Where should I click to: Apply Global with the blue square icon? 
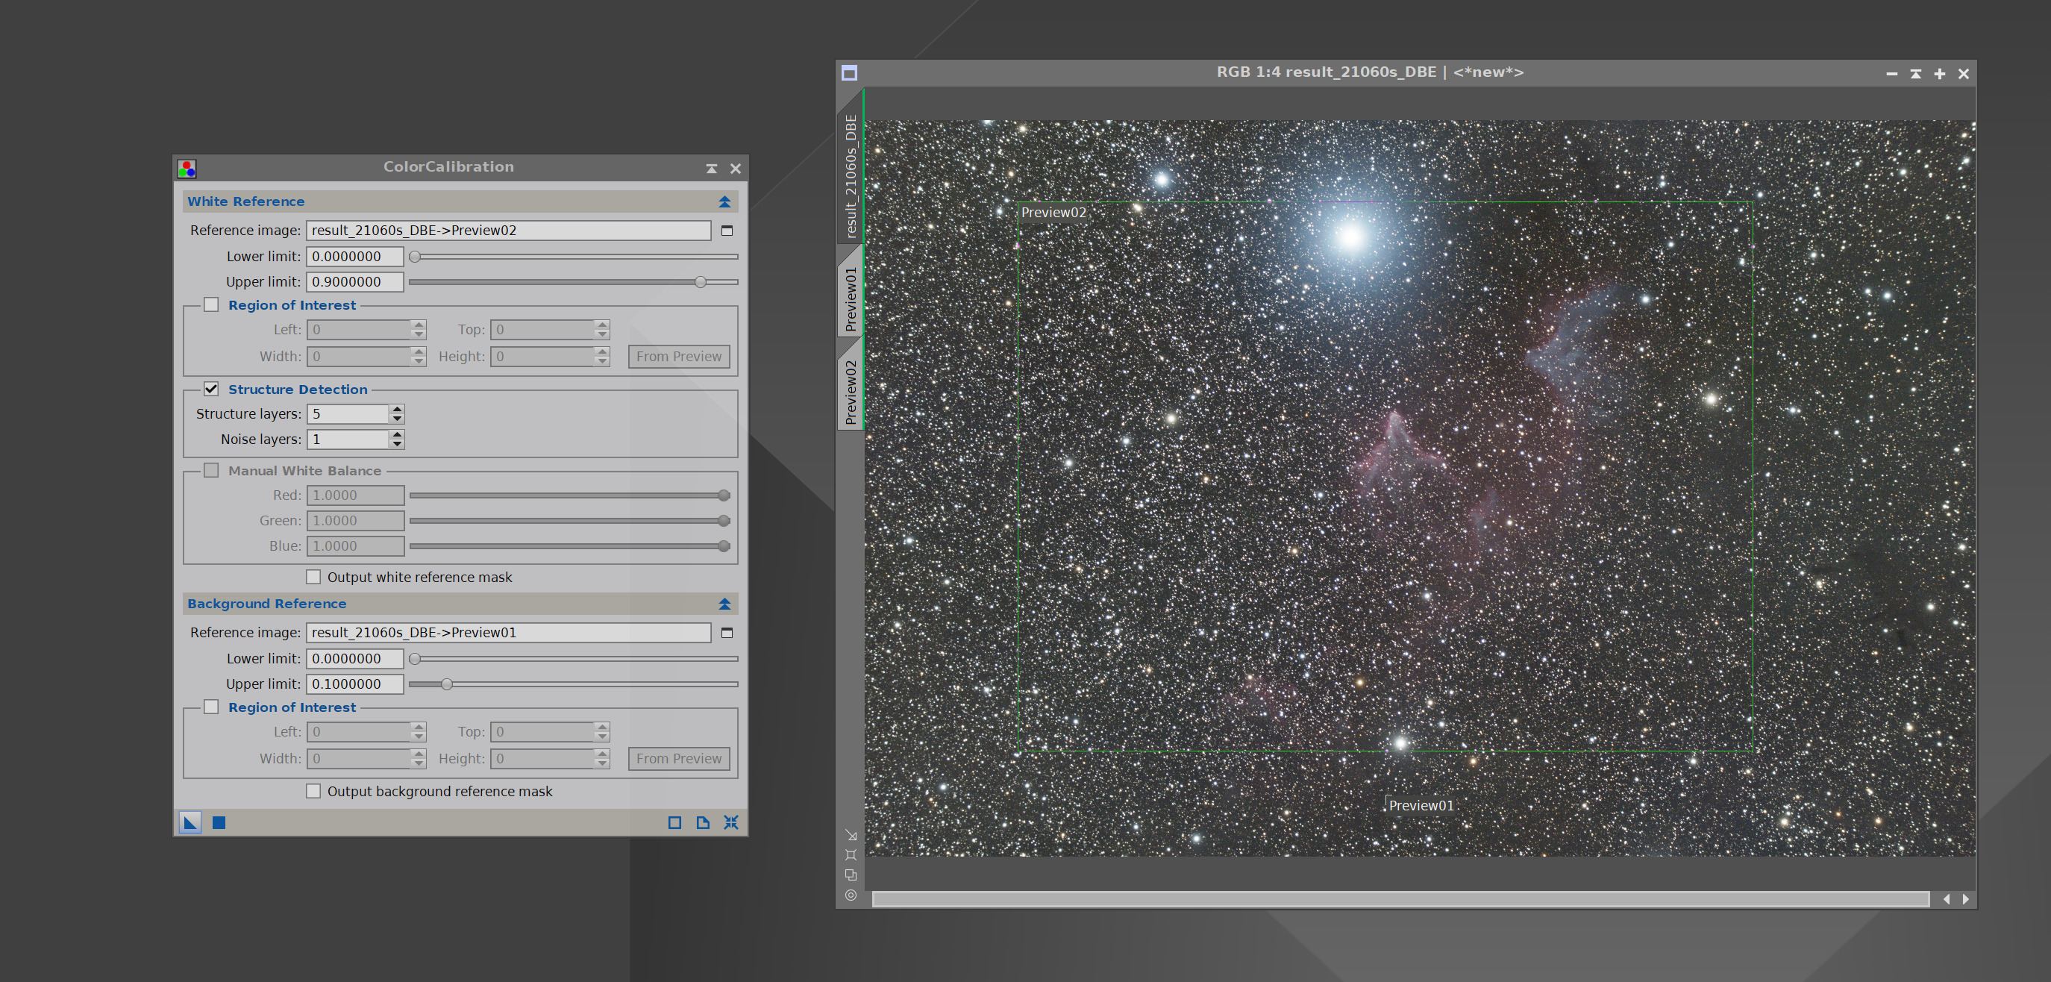click(x=219, y=822)
